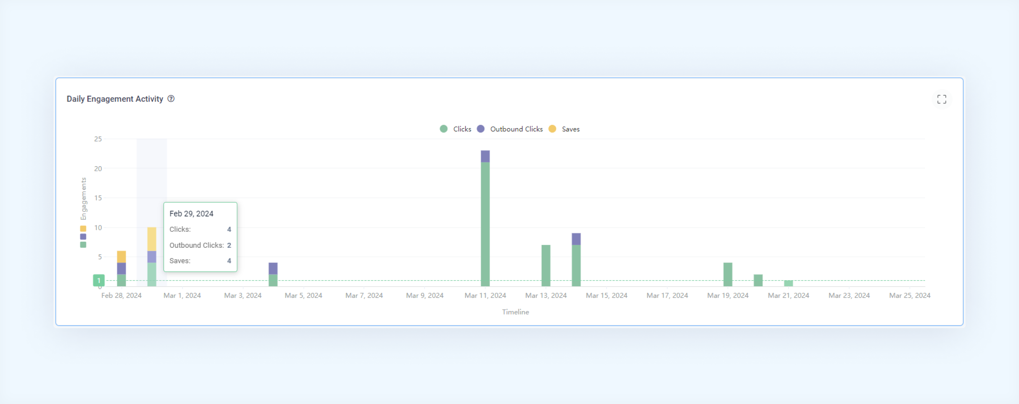Click the 'Mar 1, 2024' axis label
This screenshot has height=404, width=1019.
tap(182, 295)
